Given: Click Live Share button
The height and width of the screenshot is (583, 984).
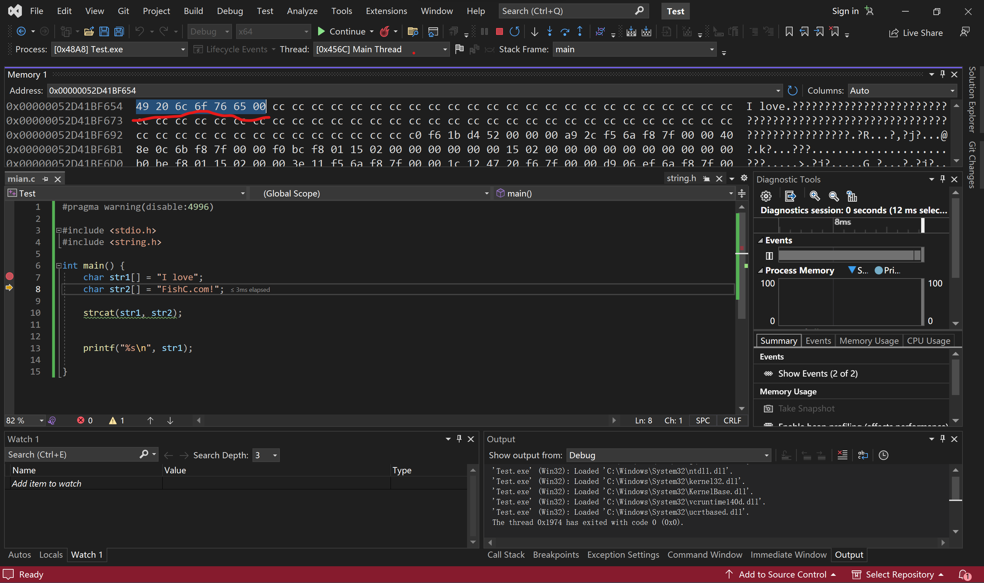Looking at the screenshot, I should coord(915,32).
